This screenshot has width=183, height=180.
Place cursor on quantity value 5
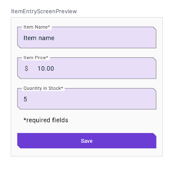pyautogui.click(x=25, y=99)
